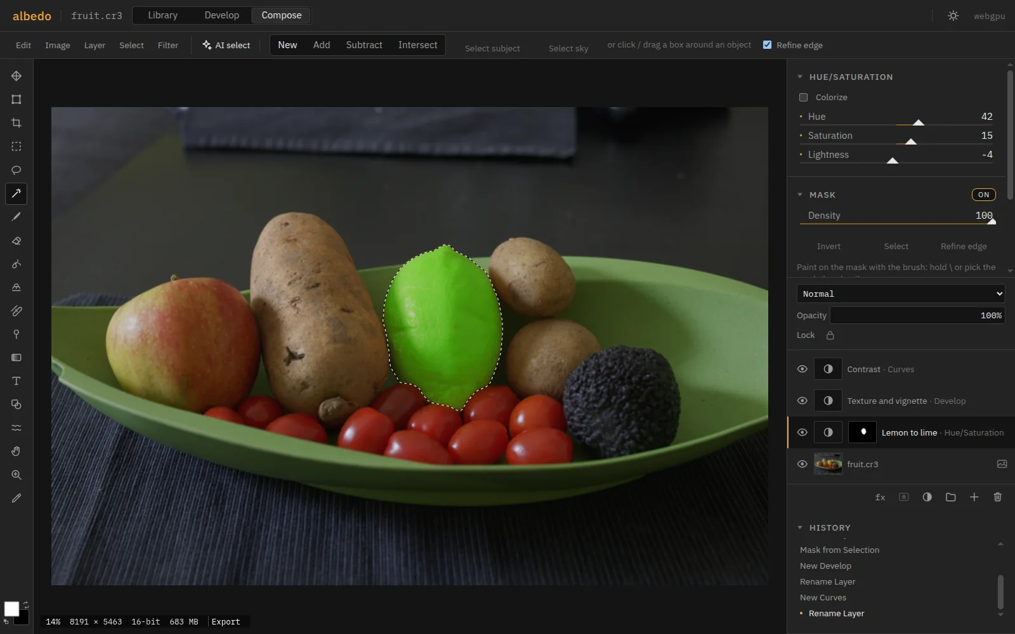Add a new layer with plus icon
Image resolution: width=1015 pixels, height=634 pixels.
click(x=974, y=497)
